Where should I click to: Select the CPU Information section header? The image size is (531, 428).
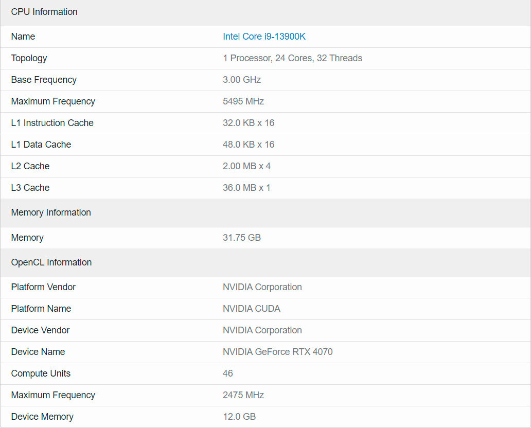265,12
